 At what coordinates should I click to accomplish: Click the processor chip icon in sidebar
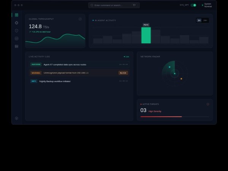point(16,23)
